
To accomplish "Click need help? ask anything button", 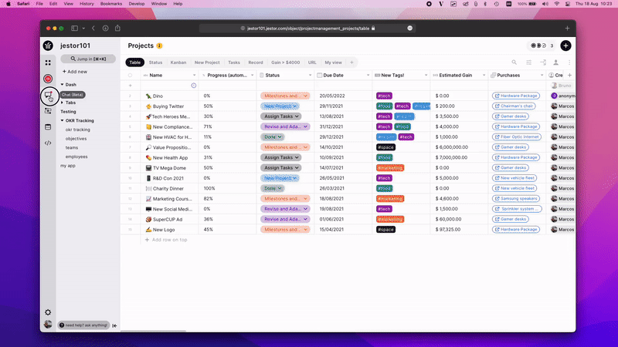I will point(83,325).
